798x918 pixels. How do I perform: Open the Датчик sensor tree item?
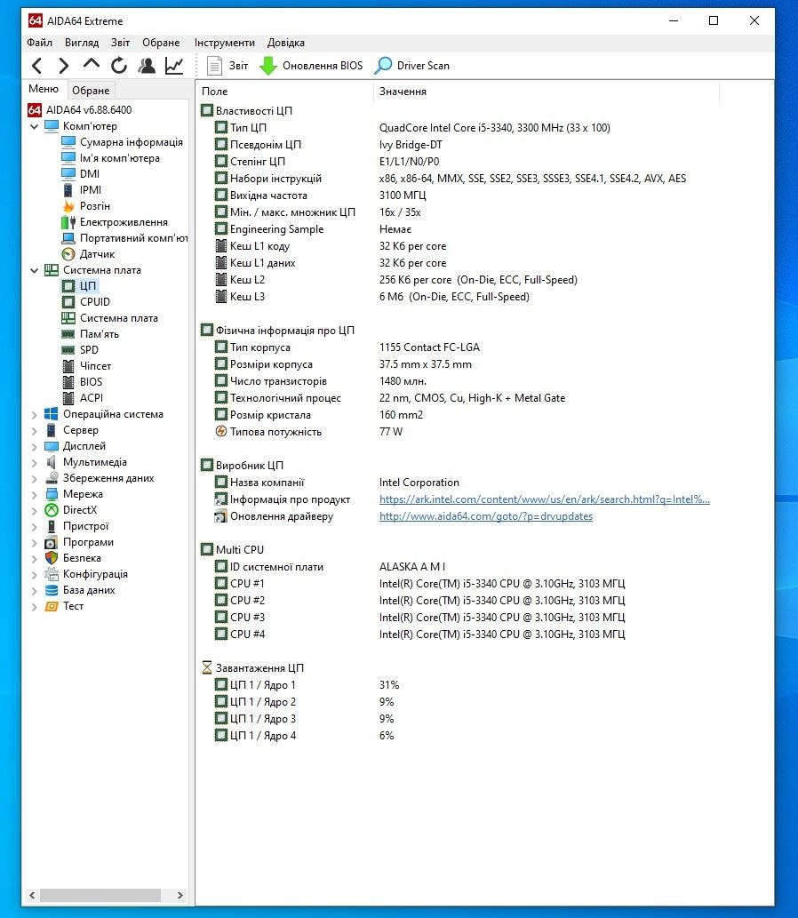(88, 254)
